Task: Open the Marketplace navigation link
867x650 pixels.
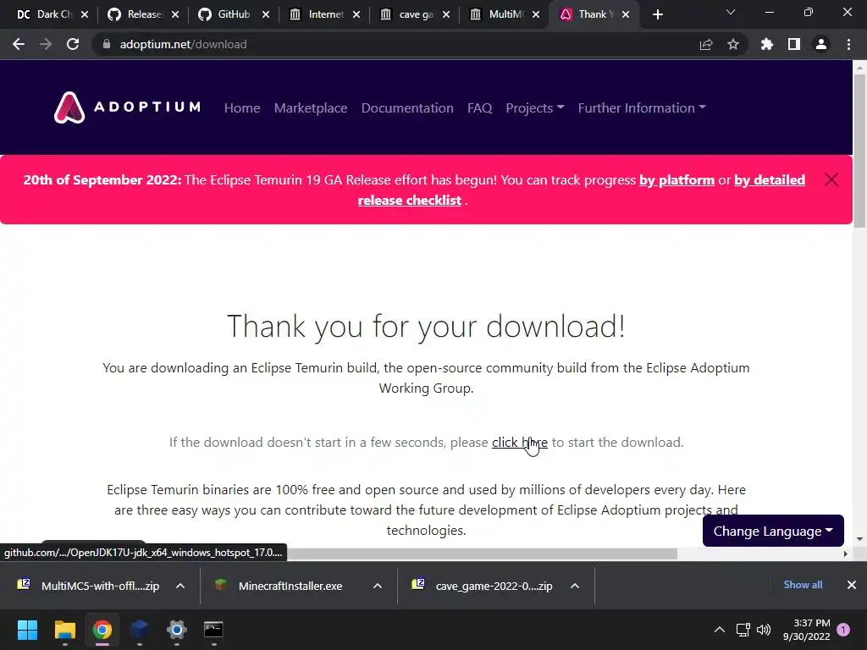Action: pyautogui.click(x=311, y=107)
